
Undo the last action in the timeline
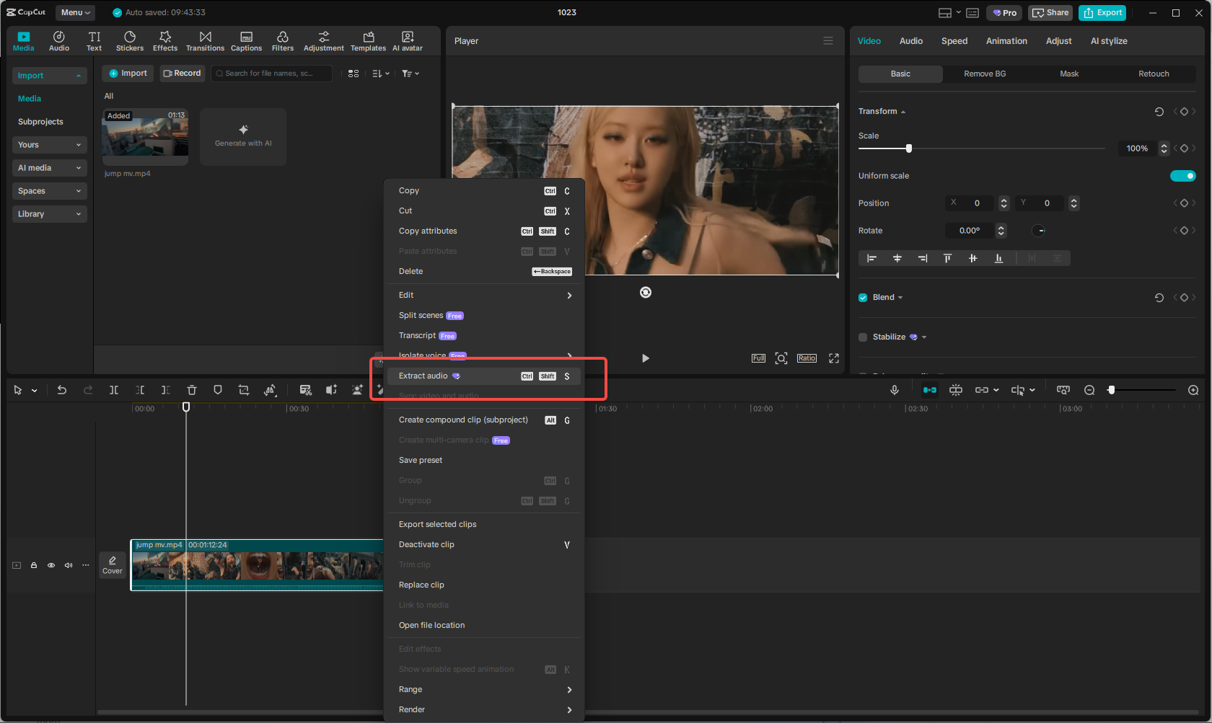[x=62, y=390]
